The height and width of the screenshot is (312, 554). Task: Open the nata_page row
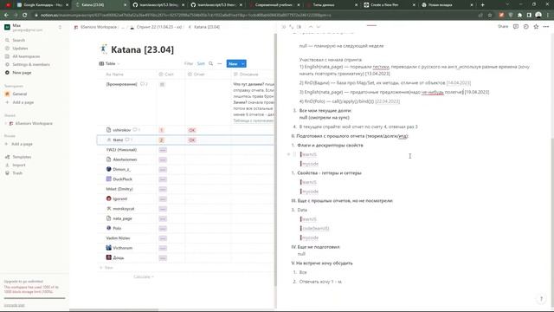(122, 218)
